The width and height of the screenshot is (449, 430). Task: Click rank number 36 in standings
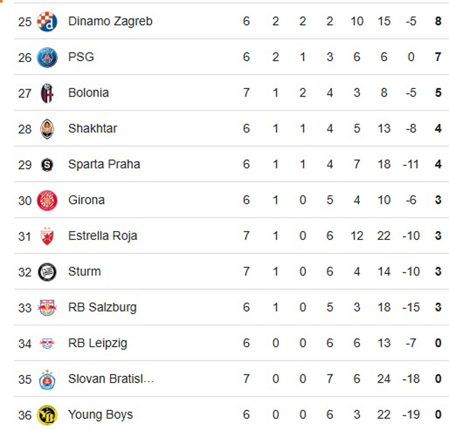25,415
